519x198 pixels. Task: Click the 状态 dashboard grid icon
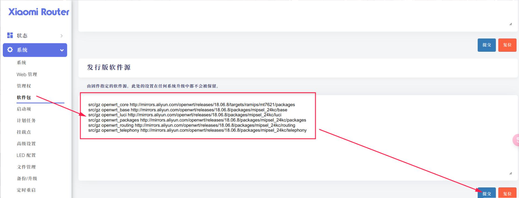(x=10, y=35)
